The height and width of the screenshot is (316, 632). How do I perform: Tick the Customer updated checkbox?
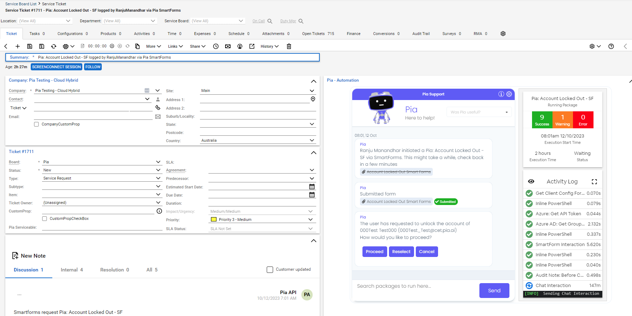tap(270, 270)
